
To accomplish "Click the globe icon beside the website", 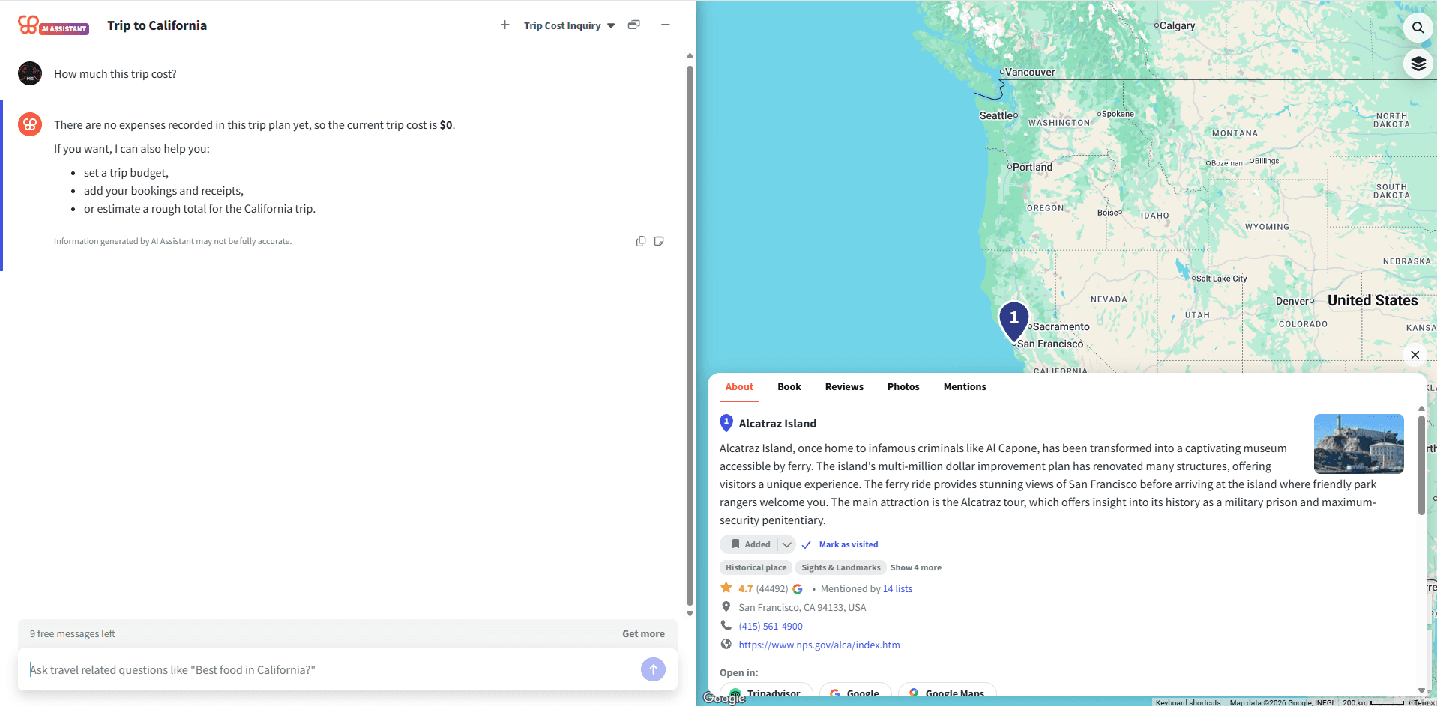I will point(726,644).
